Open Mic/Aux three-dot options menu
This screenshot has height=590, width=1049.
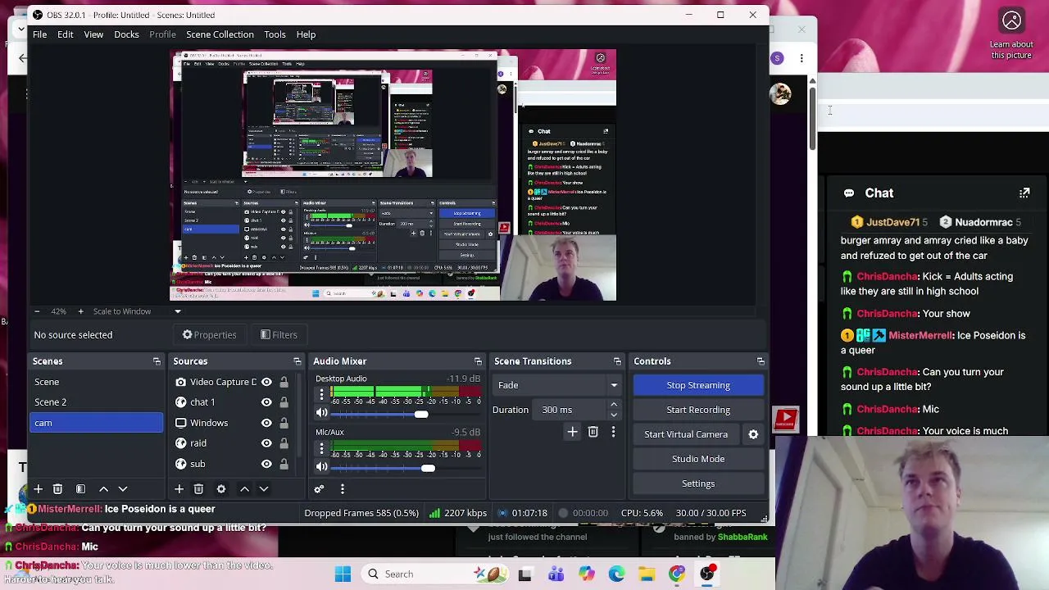point(321,450)
